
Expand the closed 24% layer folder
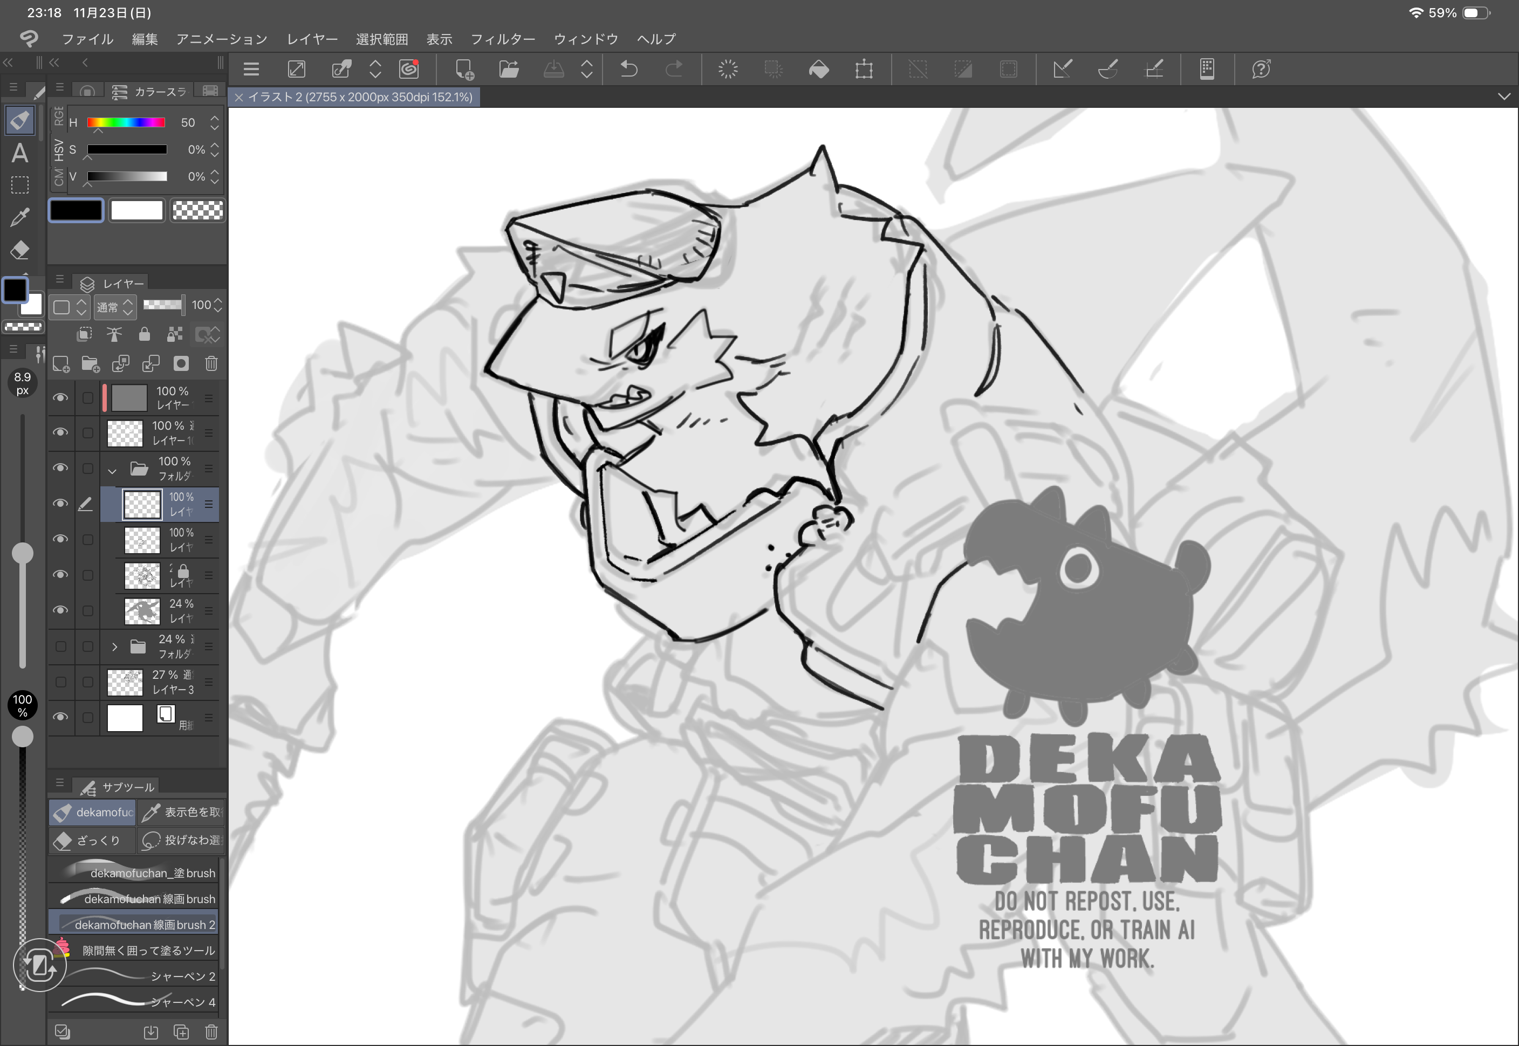[x=115, y=647]
